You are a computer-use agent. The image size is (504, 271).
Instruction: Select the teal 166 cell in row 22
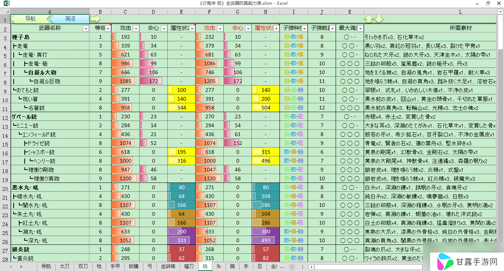click(x=182, y=205)
